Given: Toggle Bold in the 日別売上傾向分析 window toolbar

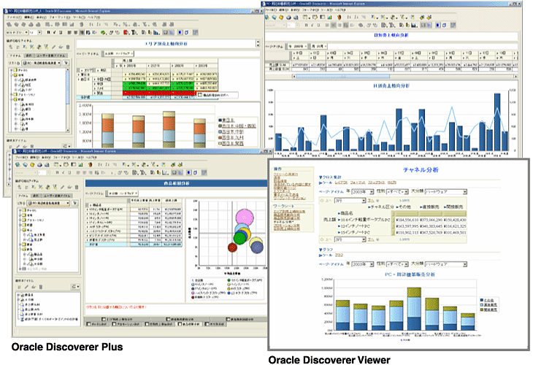Looking at the screenshot, I should point(306,25).
